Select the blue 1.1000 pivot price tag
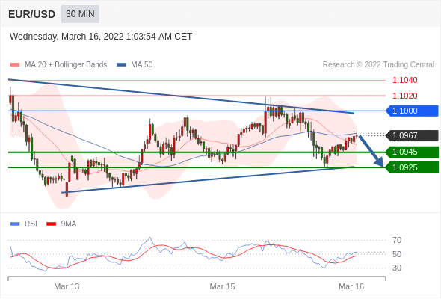This screenshot has width=441, height=299. click(x=412, y=111)
